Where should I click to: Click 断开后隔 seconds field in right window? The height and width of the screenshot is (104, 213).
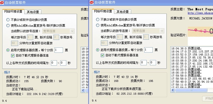click(146, 37)
